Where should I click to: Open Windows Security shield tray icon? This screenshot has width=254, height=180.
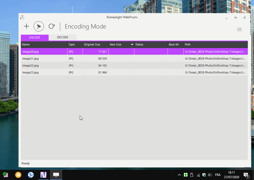click(204, 175)
